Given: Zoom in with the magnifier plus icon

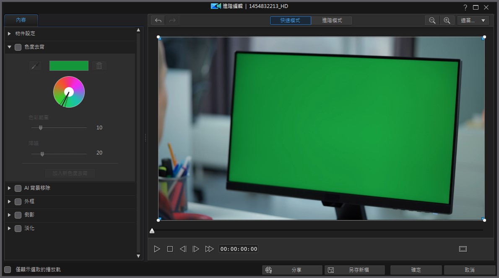Looking at the screenshot, I should point(447,21).
